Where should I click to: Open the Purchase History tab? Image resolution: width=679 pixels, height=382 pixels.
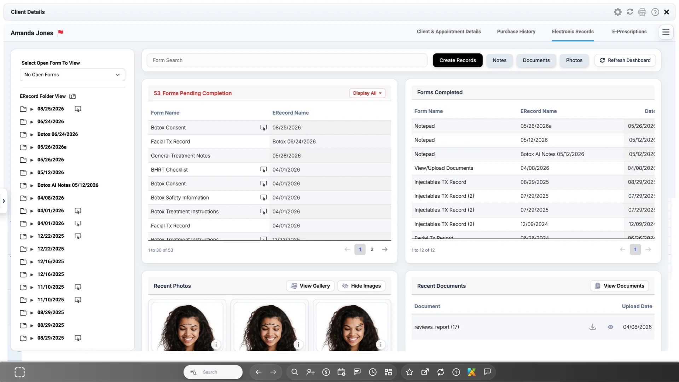[x=516, y=31]
